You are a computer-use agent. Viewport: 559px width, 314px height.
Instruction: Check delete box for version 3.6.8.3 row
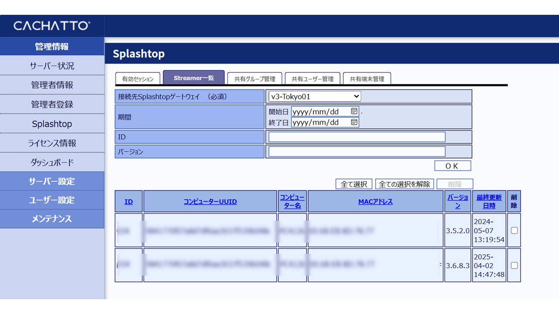(x=514, y=265)
